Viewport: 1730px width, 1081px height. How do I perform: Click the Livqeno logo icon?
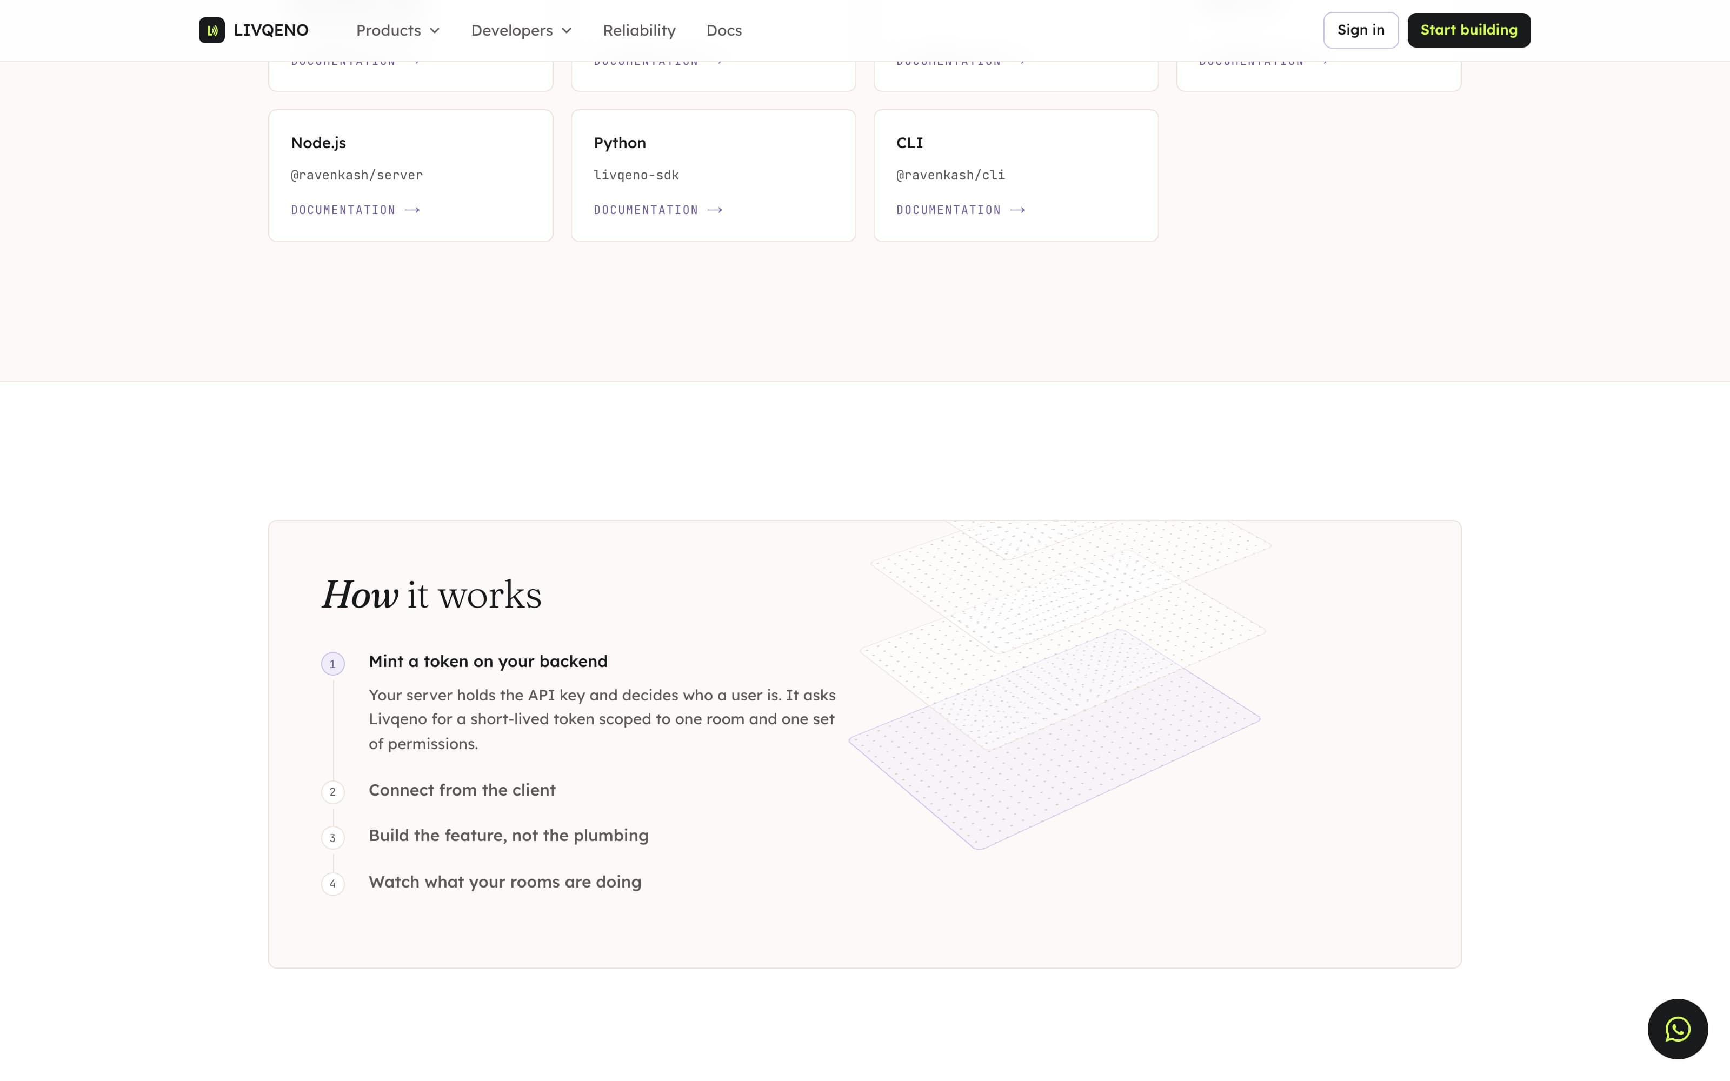point(211,30)
